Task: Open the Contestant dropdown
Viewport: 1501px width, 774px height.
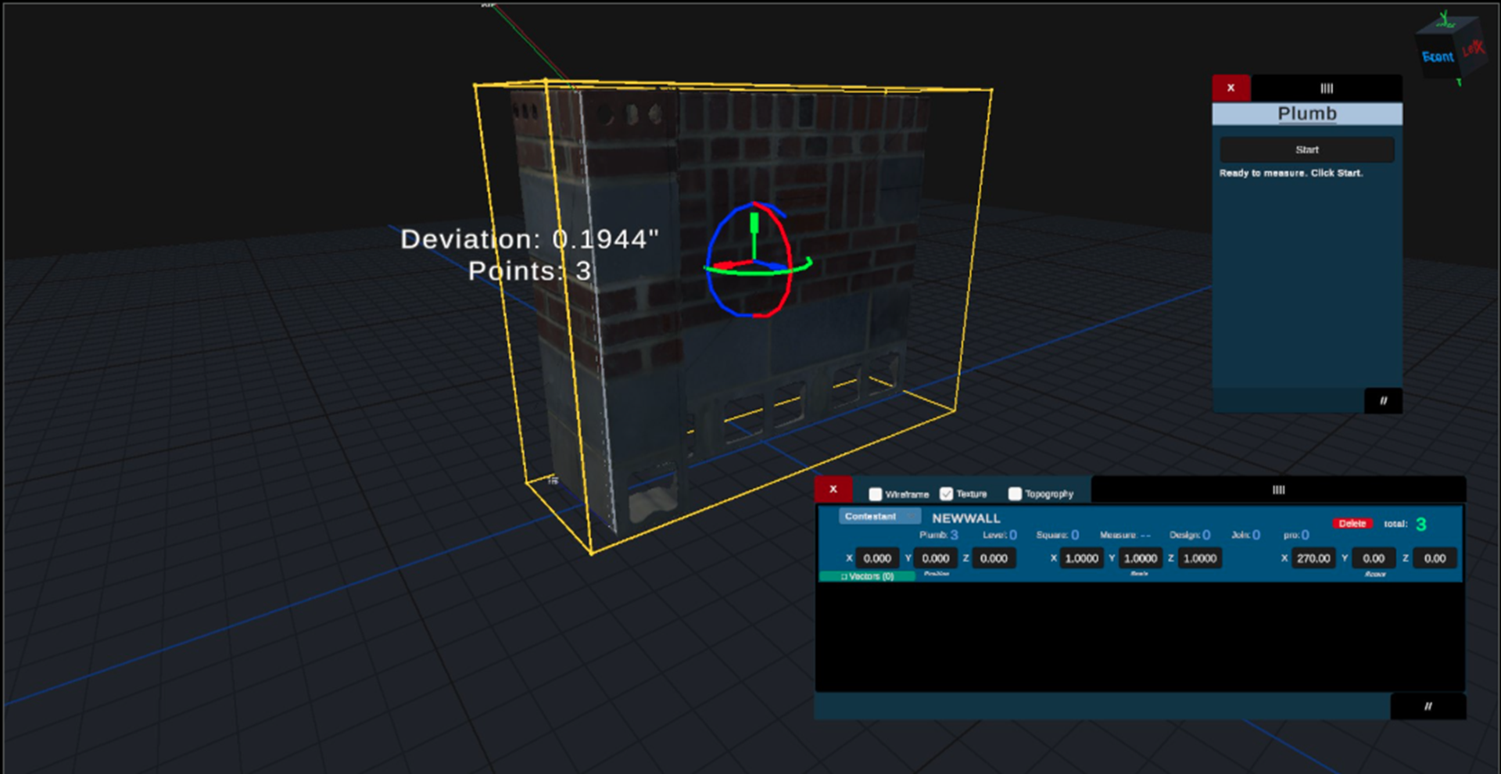Action: tap(879, 517)
